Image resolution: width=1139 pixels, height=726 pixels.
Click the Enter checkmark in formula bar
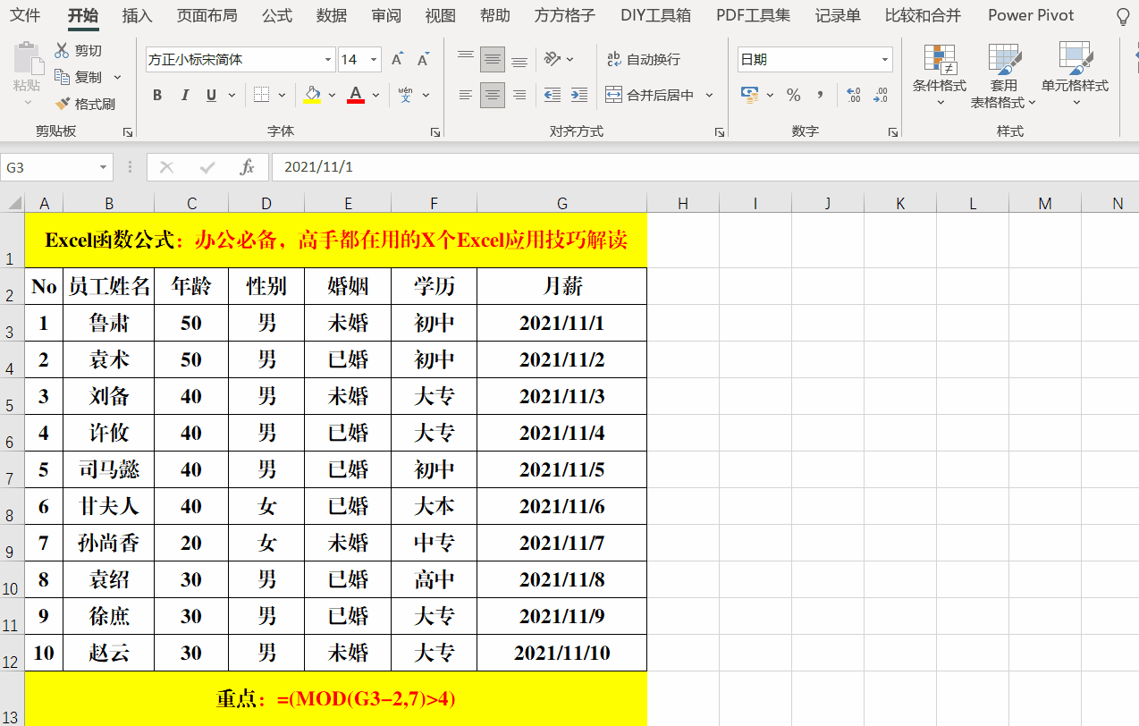pos(207,167)
